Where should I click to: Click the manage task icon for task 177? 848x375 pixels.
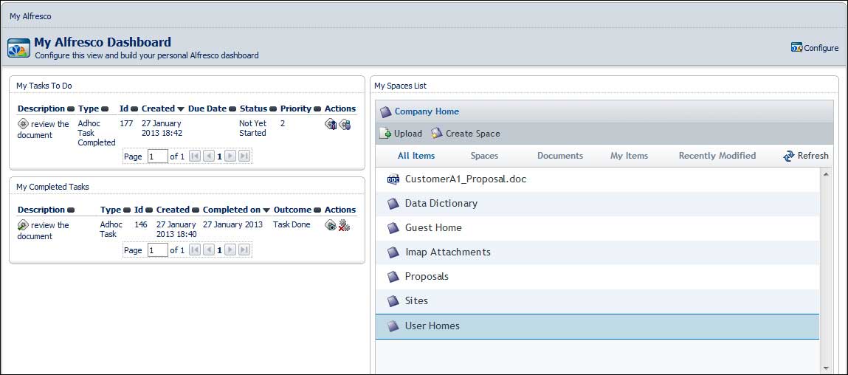click(x=331, y=124)
